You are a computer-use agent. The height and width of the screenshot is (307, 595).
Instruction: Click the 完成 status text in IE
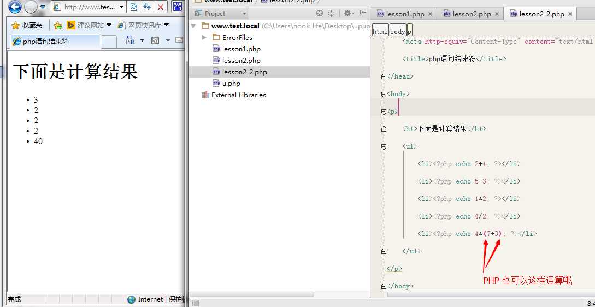[x=14, y=299]
